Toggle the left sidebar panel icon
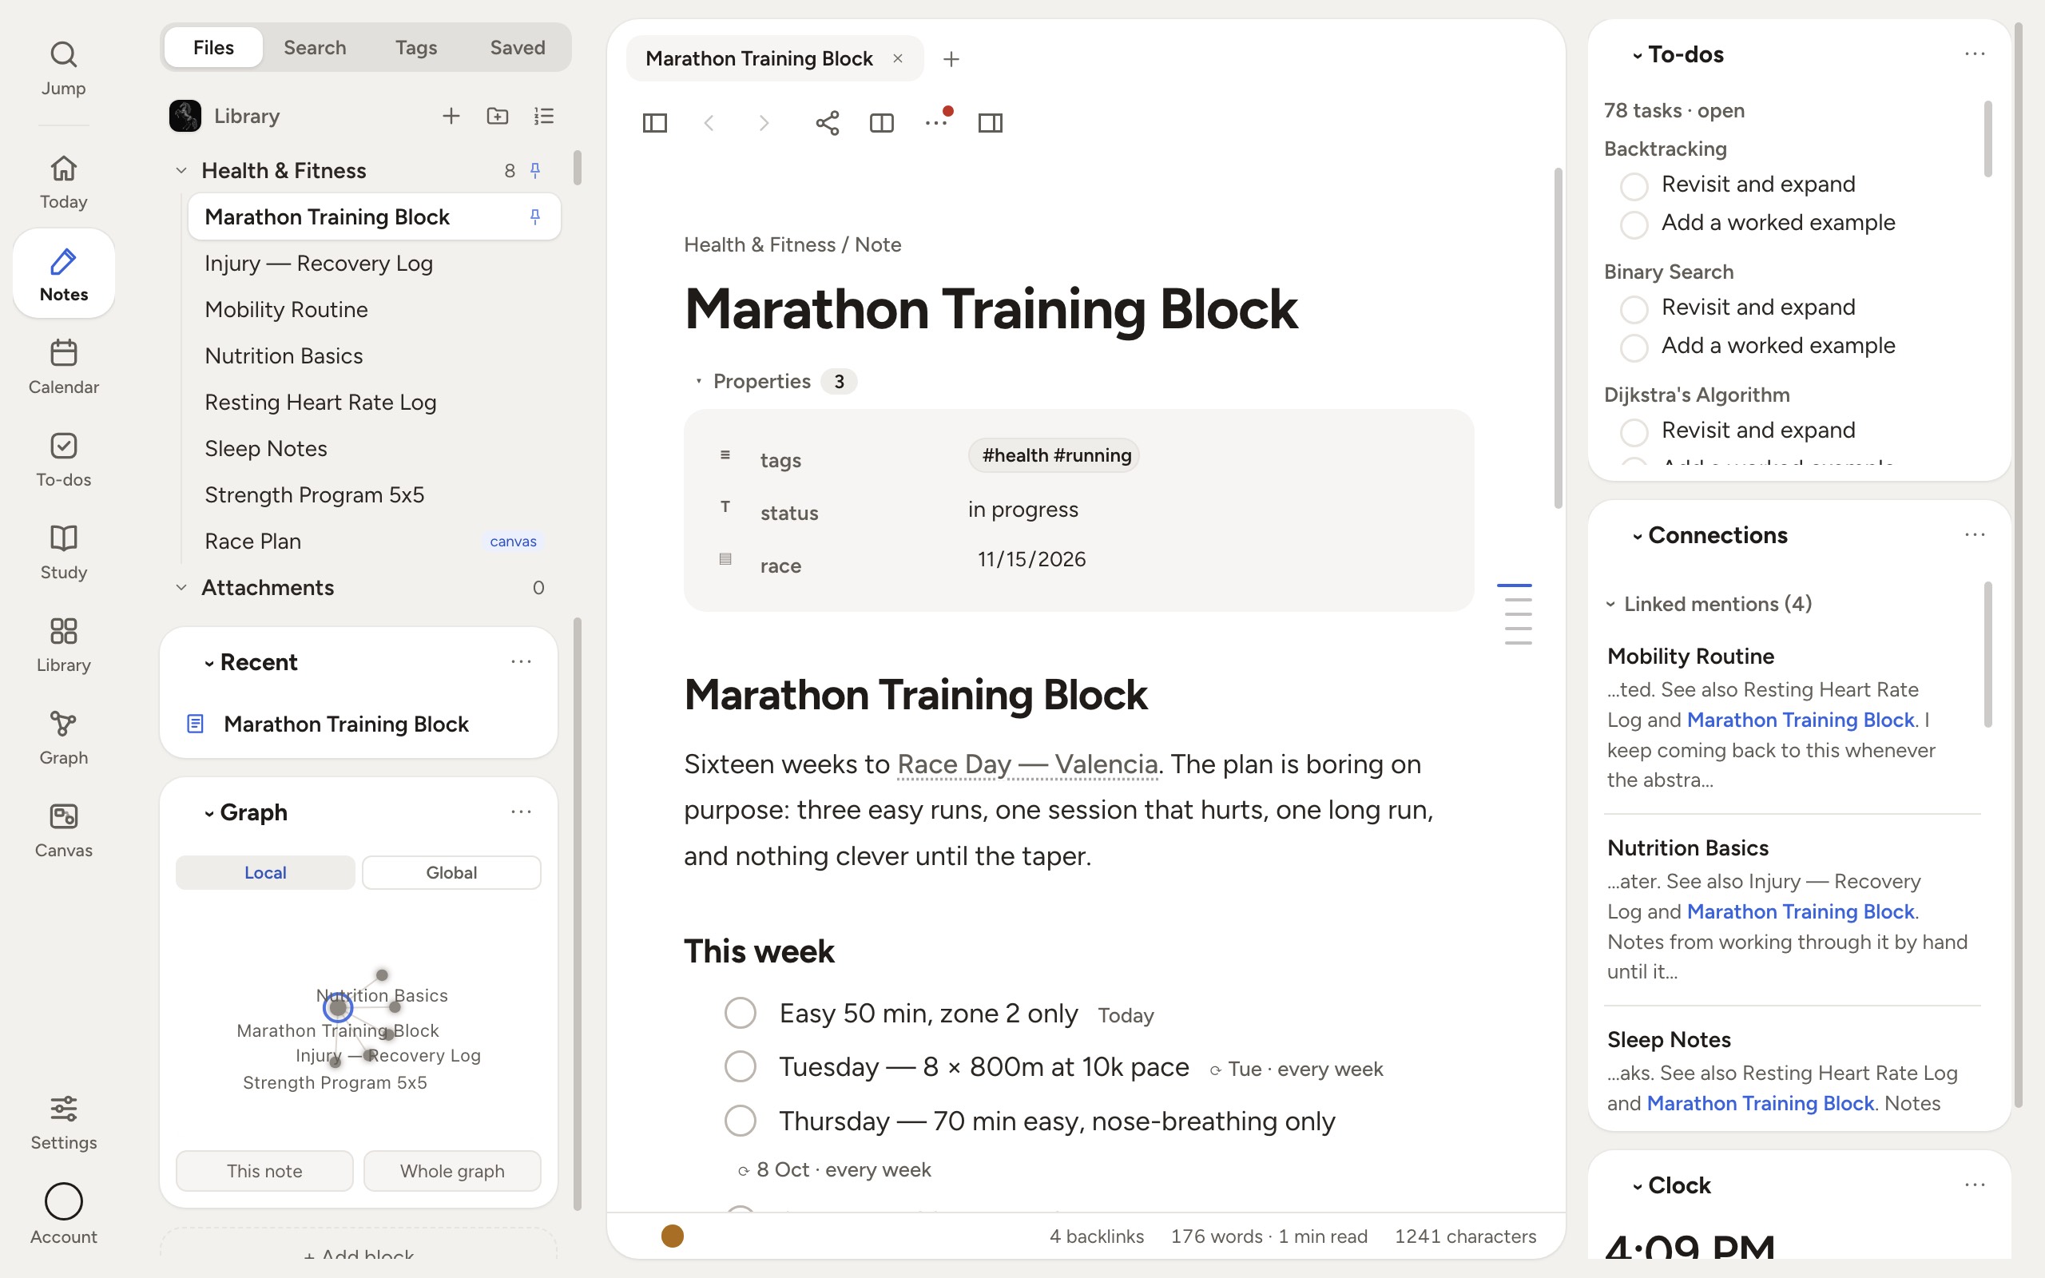2045x1278 pixels. (x=655, y=123)
